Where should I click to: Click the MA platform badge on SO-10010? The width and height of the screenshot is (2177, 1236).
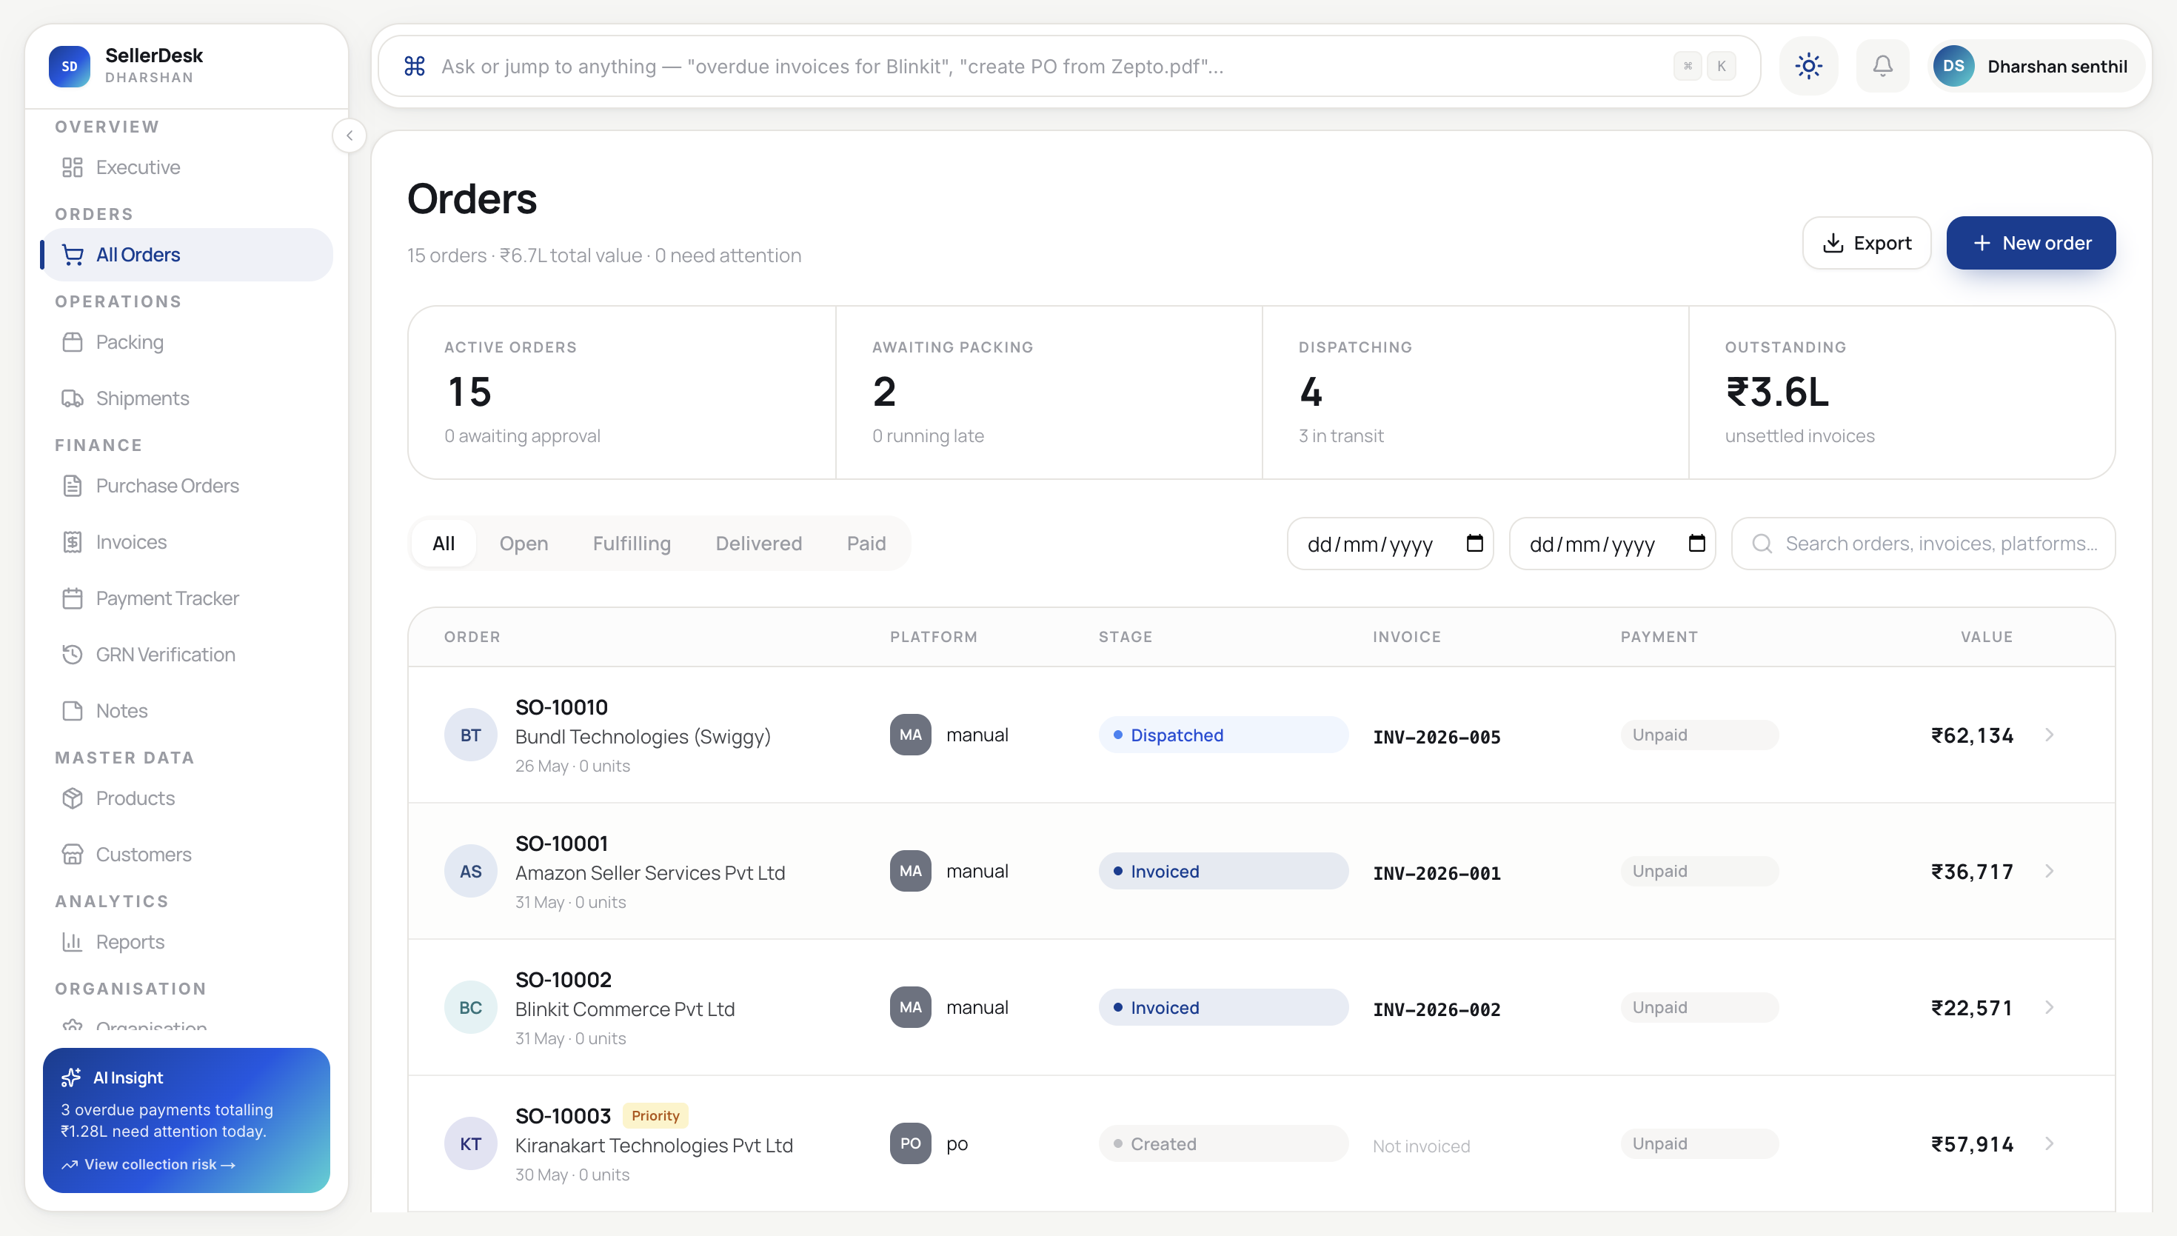(x=910, y=735)
